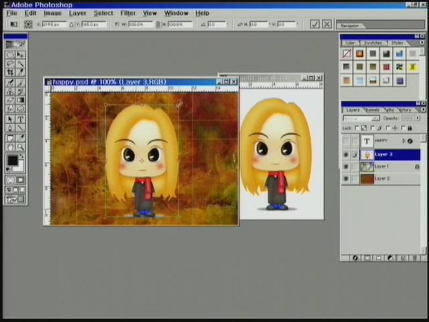
Task: Select the Airbrush tool
Action: point(10,82)
